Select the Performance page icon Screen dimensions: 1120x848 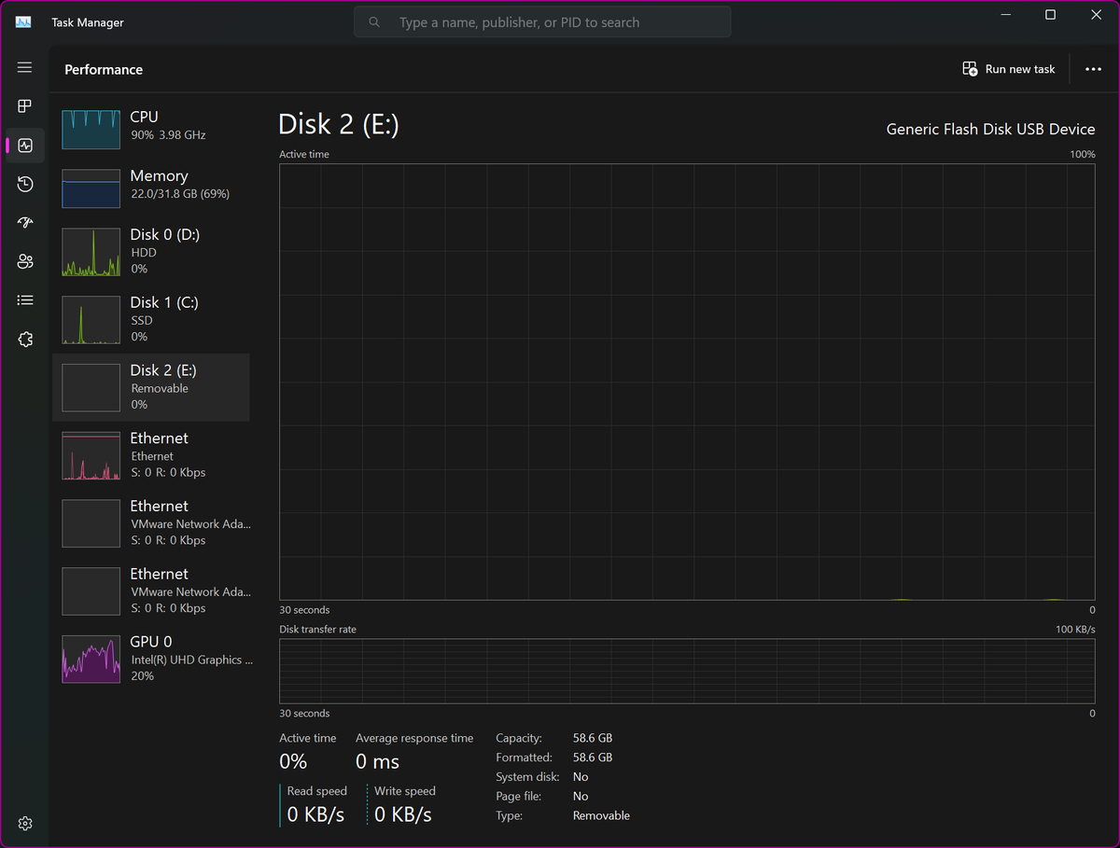point(25,146)
